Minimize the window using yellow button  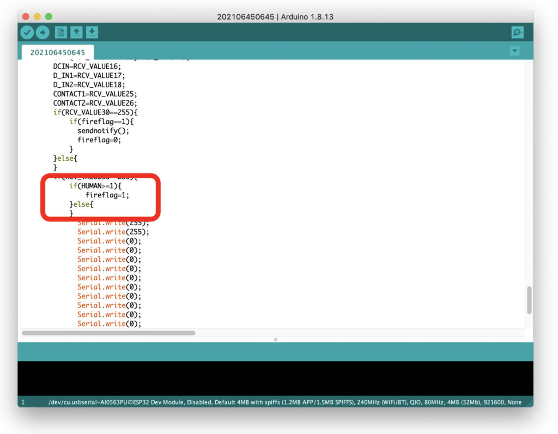point(38,17)
